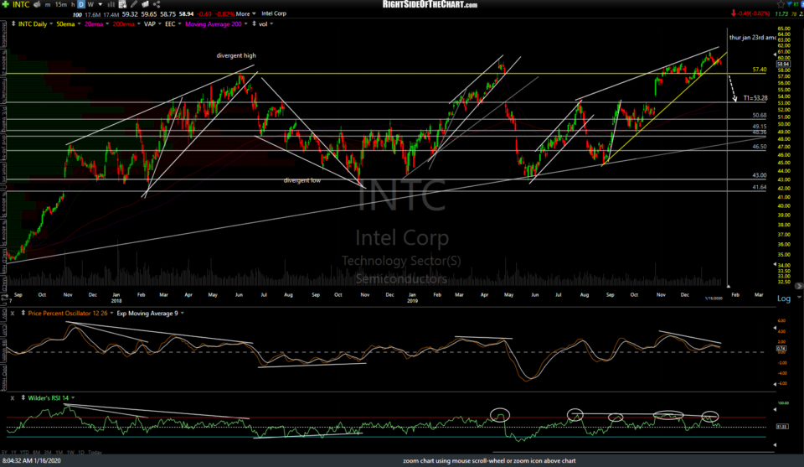The width and height of the screenshot is (804, 467).
Task: Select the pencil drawing tool icon
Action: (x=134, y=5)
